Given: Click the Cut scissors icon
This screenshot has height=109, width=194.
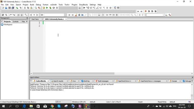Looking at the screenshot, I should coord(25,8).
